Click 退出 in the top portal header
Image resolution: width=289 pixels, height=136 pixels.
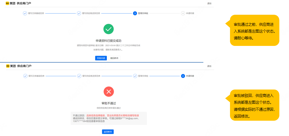[x=209, y=3]
